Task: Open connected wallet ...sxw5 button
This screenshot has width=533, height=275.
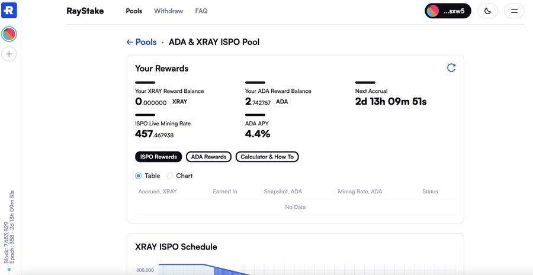Action: point(448,11)
